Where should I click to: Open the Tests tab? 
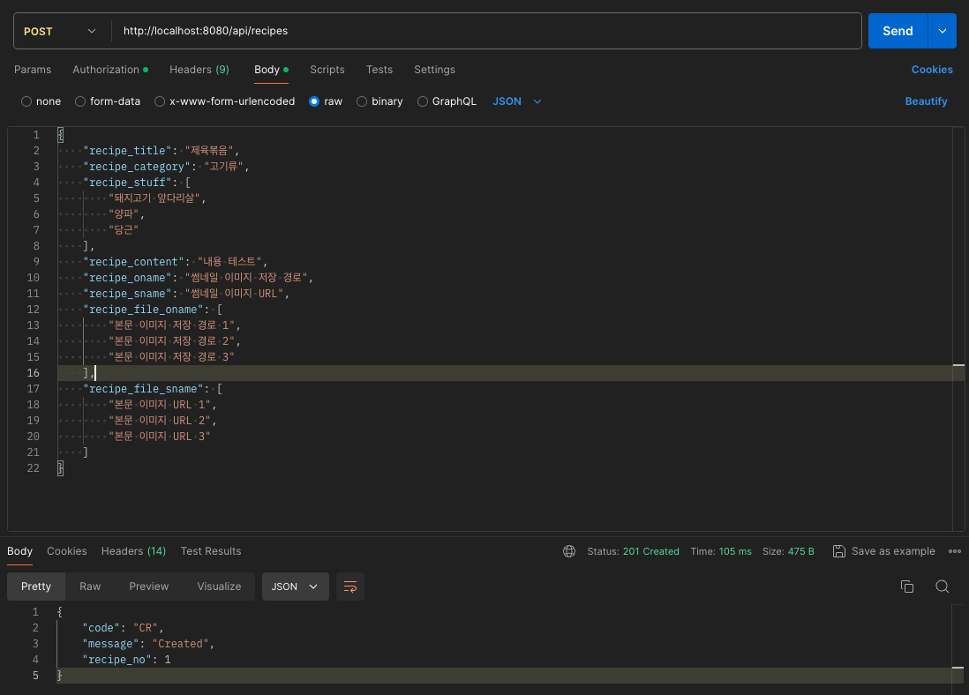379,70
